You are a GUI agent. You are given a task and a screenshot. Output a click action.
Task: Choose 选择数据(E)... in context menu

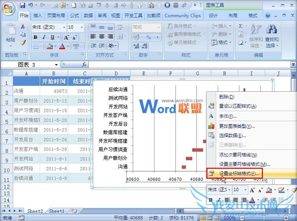coord(233,135)
